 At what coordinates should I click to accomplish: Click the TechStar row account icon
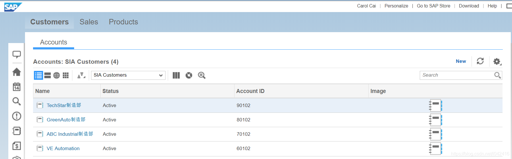pos(40,105)
